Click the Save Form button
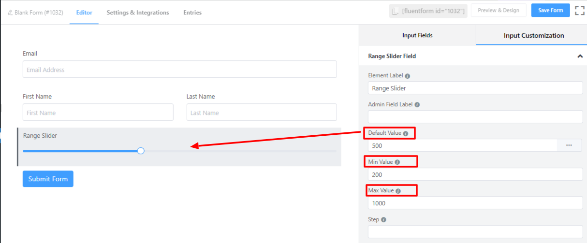 (551, 11)
